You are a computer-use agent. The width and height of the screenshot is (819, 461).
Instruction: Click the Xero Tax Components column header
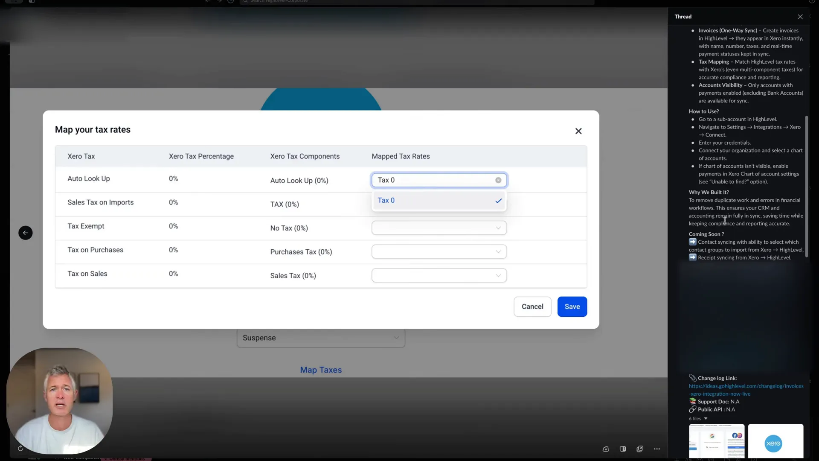[x=305, y=156]
